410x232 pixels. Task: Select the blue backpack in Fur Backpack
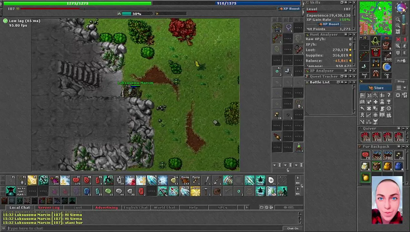398,166
